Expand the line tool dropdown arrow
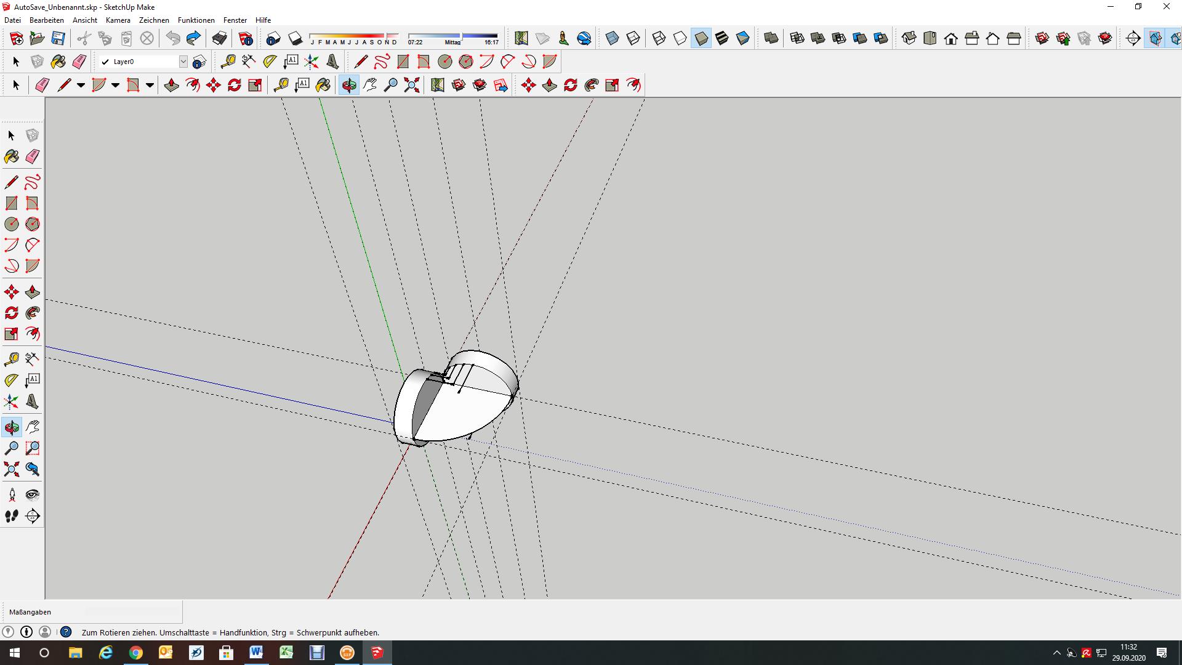The height and width of the screenshot is (665, 1182). (81, 85)
